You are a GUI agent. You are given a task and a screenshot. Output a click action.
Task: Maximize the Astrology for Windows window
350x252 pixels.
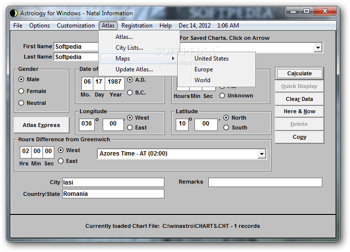[307, 11]
